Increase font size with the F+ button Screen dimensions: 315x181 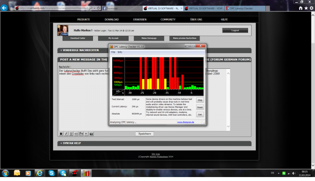[81, 134]
